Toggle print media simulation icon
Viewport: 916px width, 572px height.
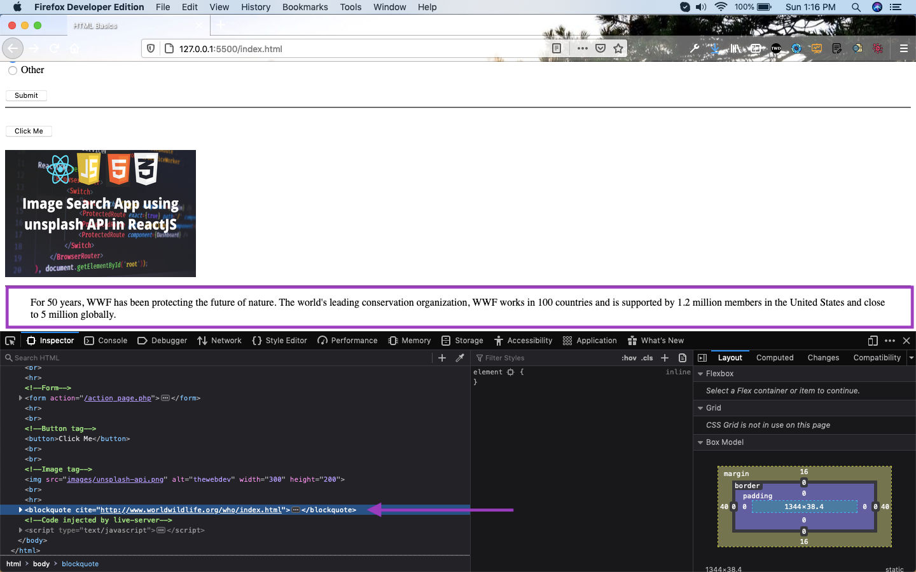683,358
